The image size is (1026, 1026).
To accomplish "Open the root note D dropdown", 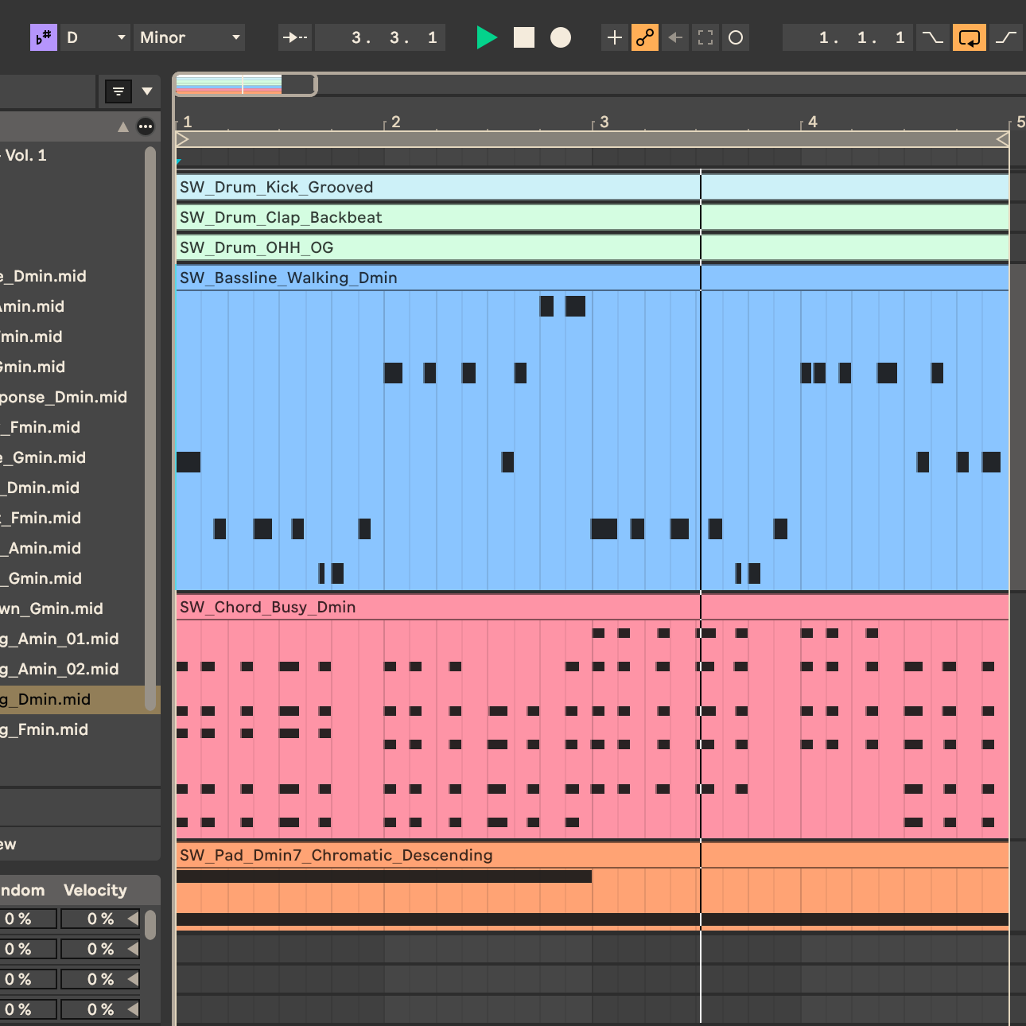I will (x=96, y=37).
